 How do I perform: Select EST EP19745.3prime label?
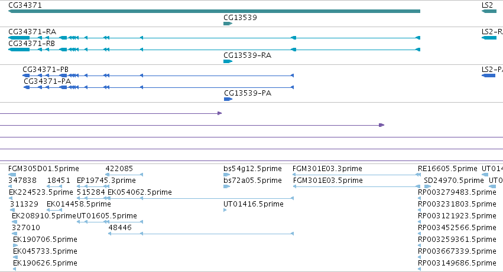106,181
